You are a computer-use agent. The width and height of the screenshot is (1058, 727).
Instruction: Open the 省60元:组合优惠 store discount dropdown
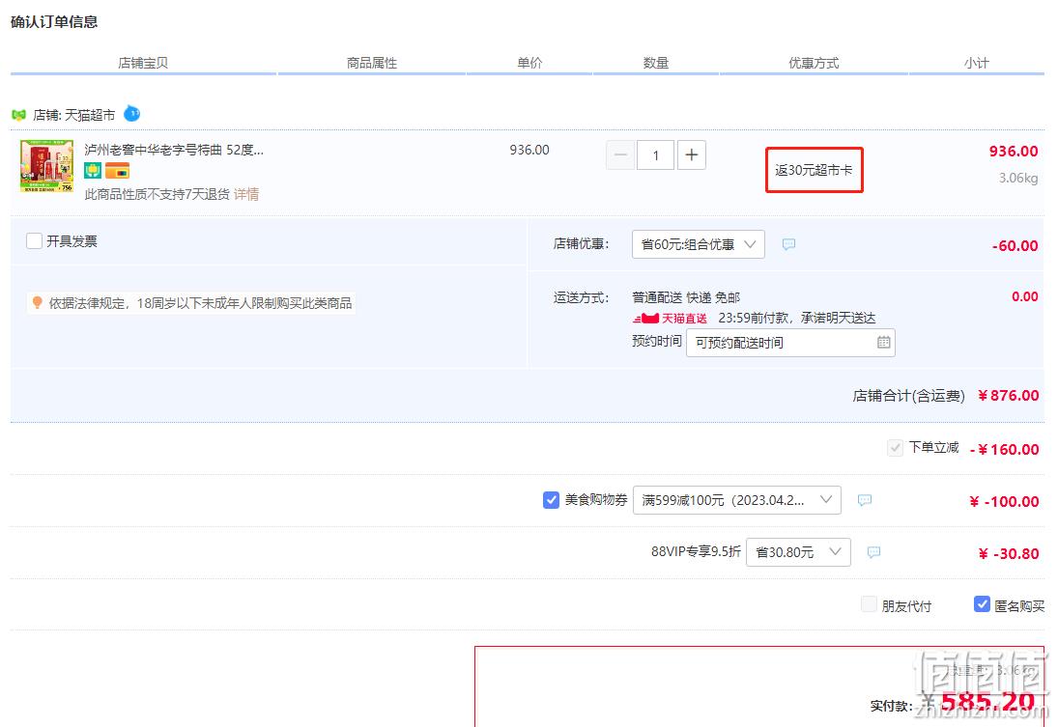(x=699, y=244)
